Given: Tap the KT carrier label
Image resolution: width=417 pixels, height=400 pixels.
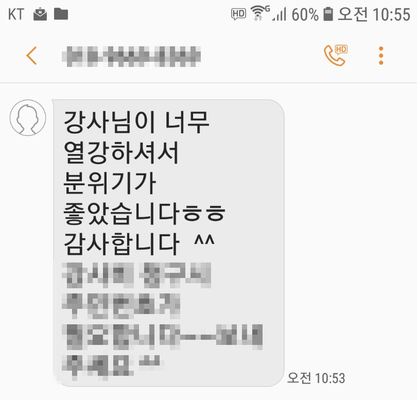Looking at the screenshot, I should 16,14.
